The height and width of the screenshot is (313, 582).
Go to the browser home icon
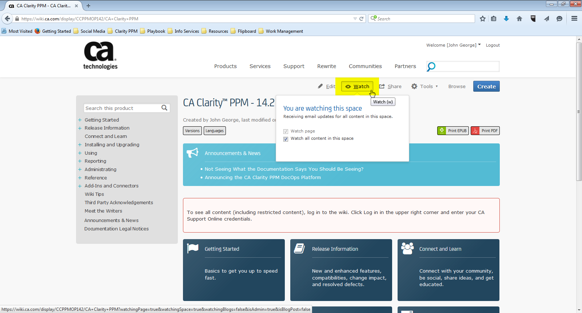click(519, 19)
